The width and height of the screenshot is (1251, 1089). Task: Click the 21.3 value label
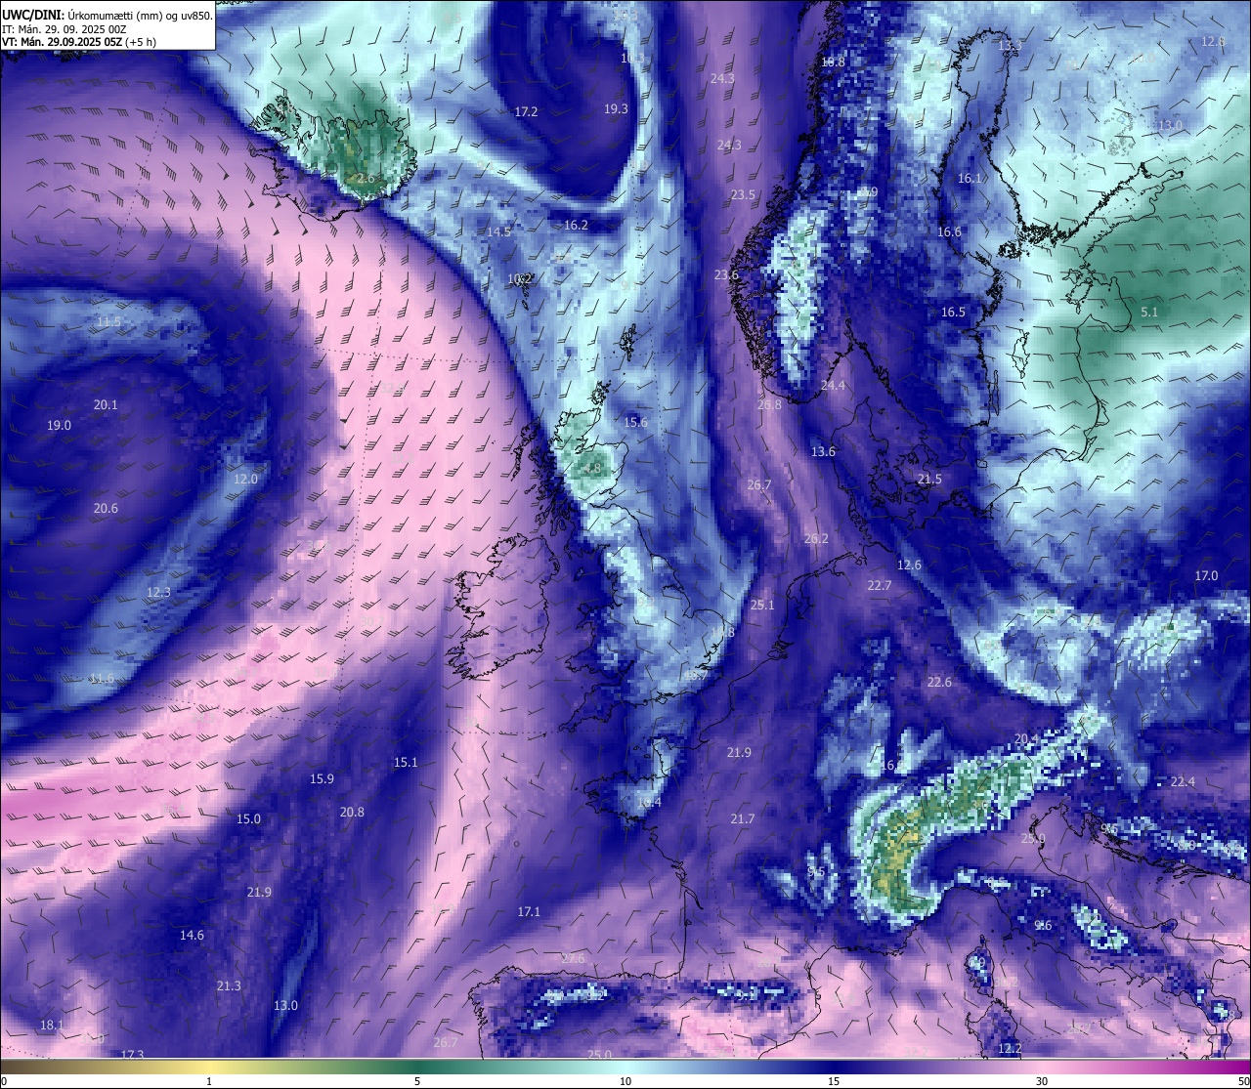point(229,986)
